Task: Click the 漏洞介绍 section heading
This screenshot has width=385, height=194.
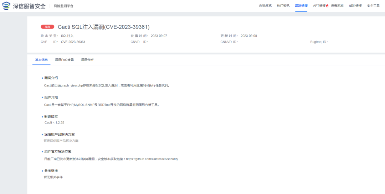Action: point(51,78)
